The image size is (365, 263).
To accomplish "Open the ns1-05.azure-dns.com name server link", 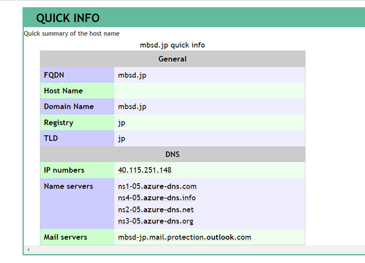I will 157,186.
